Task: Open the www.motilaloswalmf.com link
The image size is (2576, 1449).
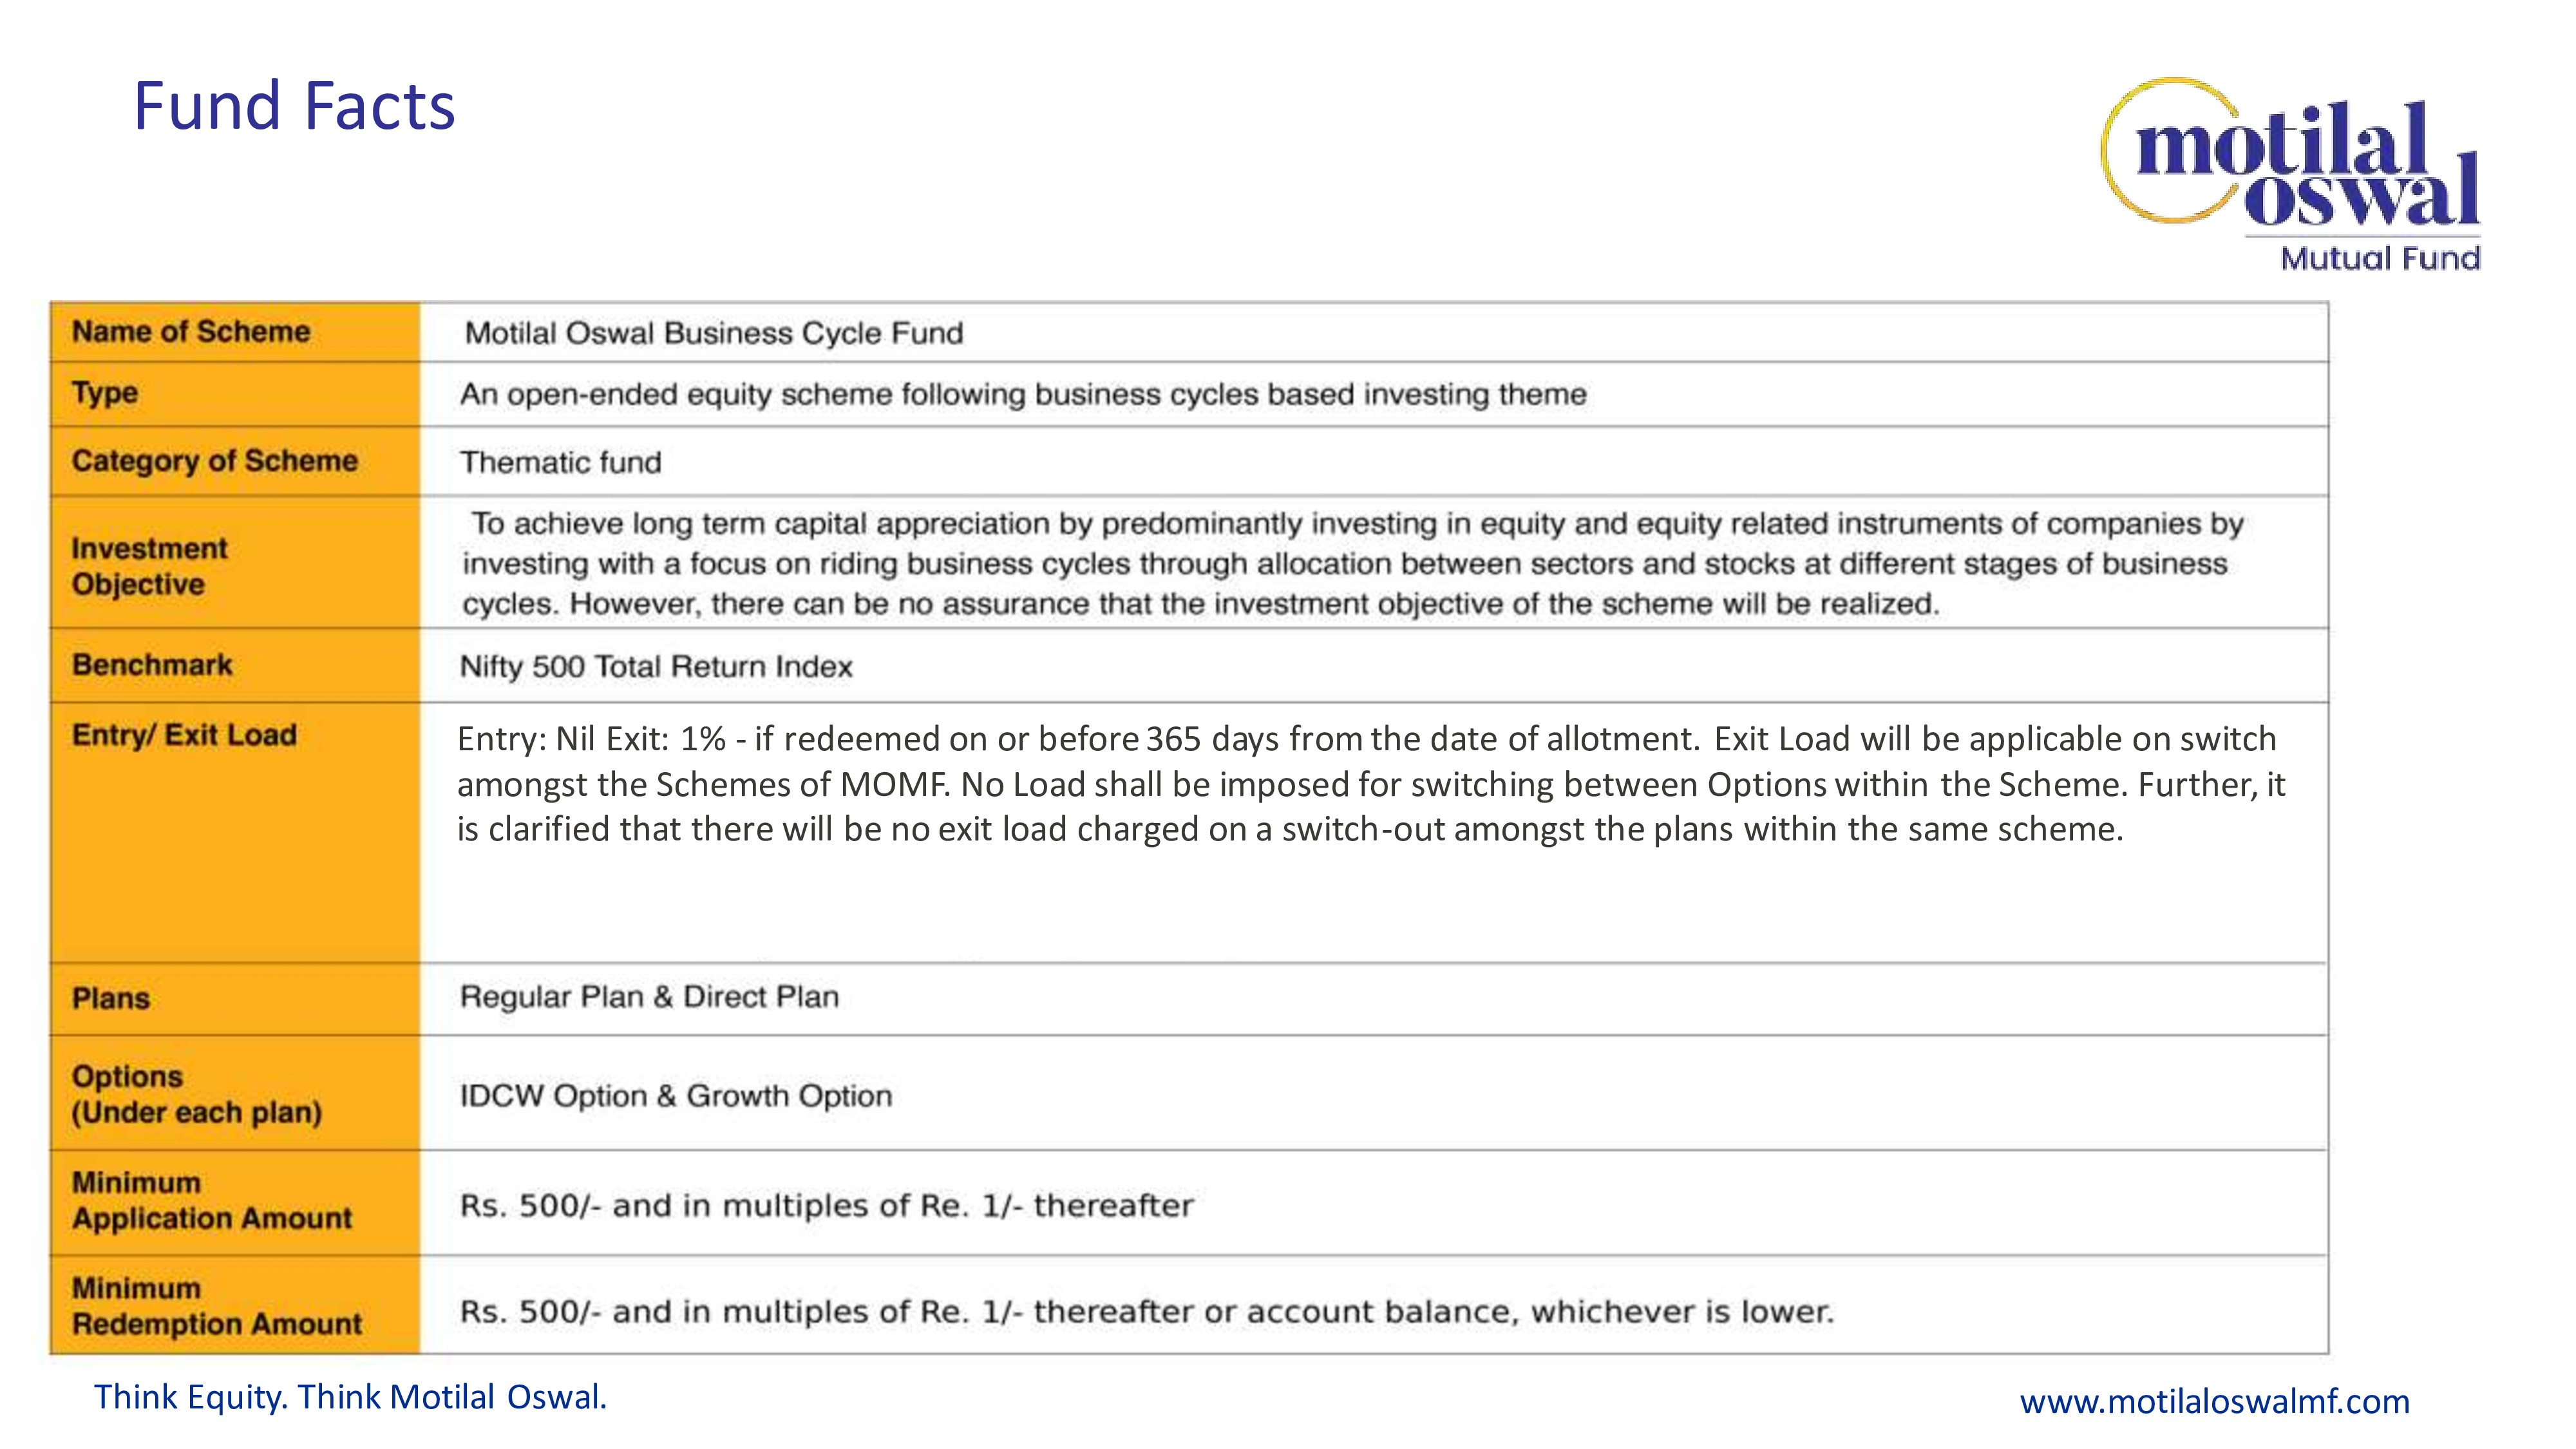Action: (x=2214, y=1401)
